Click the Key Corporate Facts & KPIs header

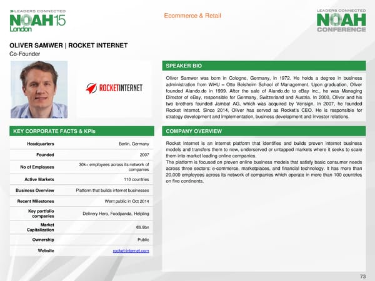pos(82,132)
